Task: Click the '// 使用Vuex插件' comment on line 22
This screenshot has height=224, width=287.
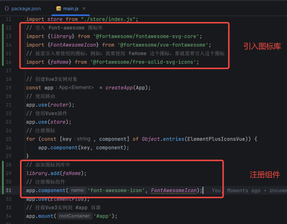Action: click(47, 113)
